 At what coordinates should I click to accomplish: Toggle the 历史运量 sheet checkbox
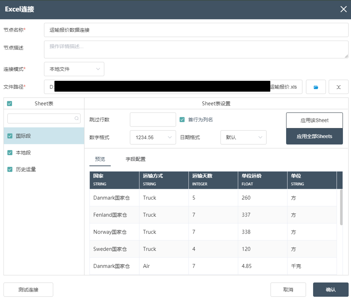pos(10,169)
